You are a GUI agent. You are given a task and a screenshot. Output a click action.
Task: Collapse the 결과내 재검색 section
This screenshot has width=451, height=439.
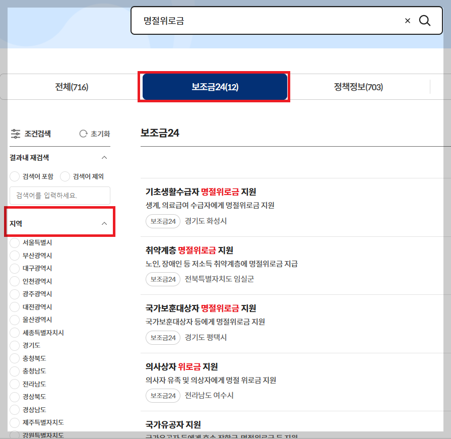[104, 157]
